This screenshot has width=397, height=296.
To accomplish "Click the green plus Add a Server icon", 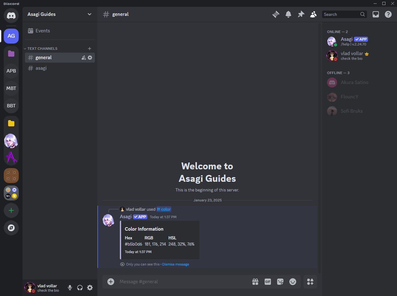I will pos(11,210).
